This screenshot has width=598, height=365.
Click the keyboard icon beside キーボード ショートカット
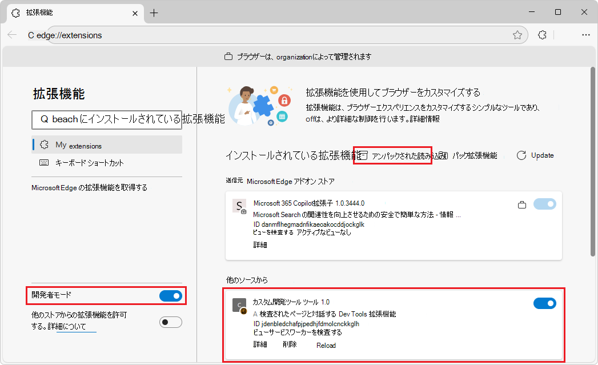(x=44, y=163)
